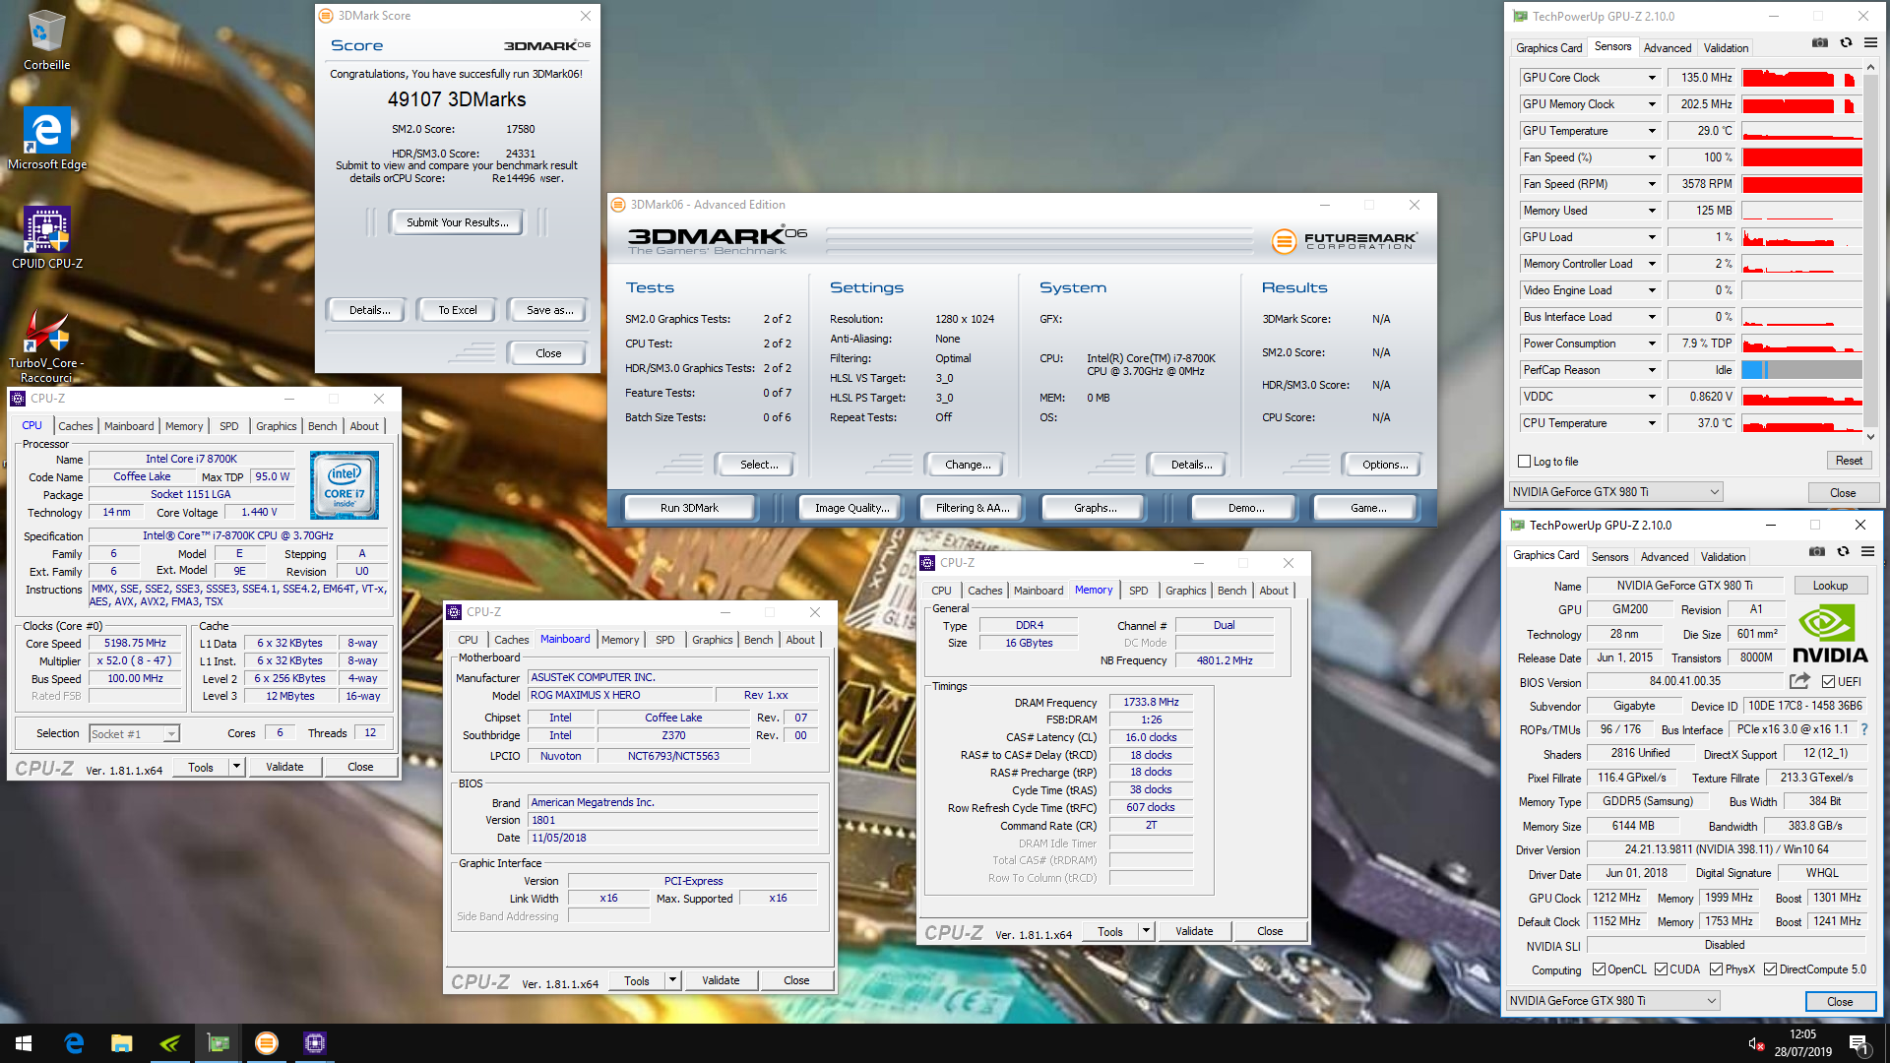Open the CPUID CPU-Z desktop shortcut
This screenshot has width=1890, height=1063.
point(46,238)
